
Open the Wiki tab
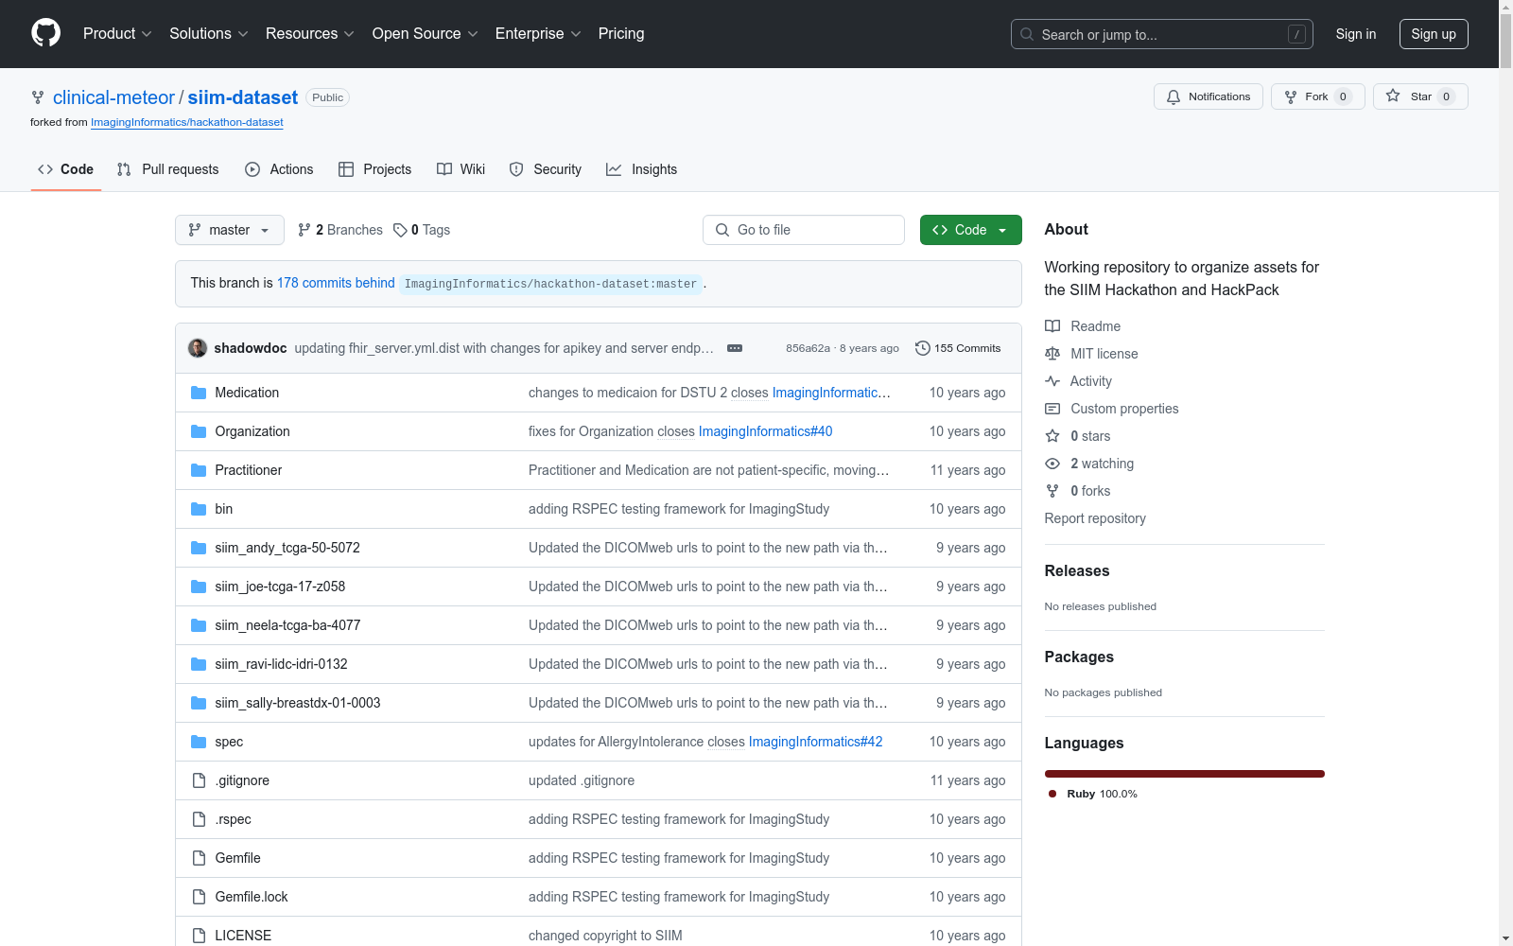tap(461, 169)
